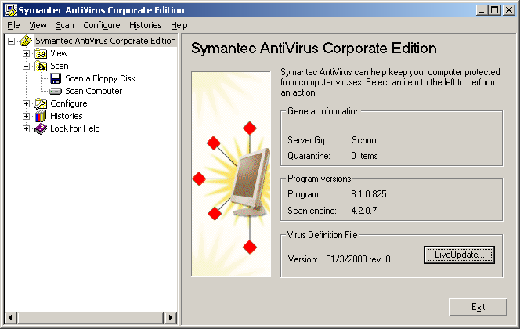Open the Scan menu
The width and height of the screenshot is (520, 329).
click(x=65, y=25)
